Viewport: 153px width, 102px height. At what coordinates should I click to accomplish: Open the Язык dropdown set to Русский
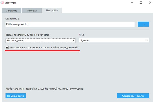(x=114, y=40)
